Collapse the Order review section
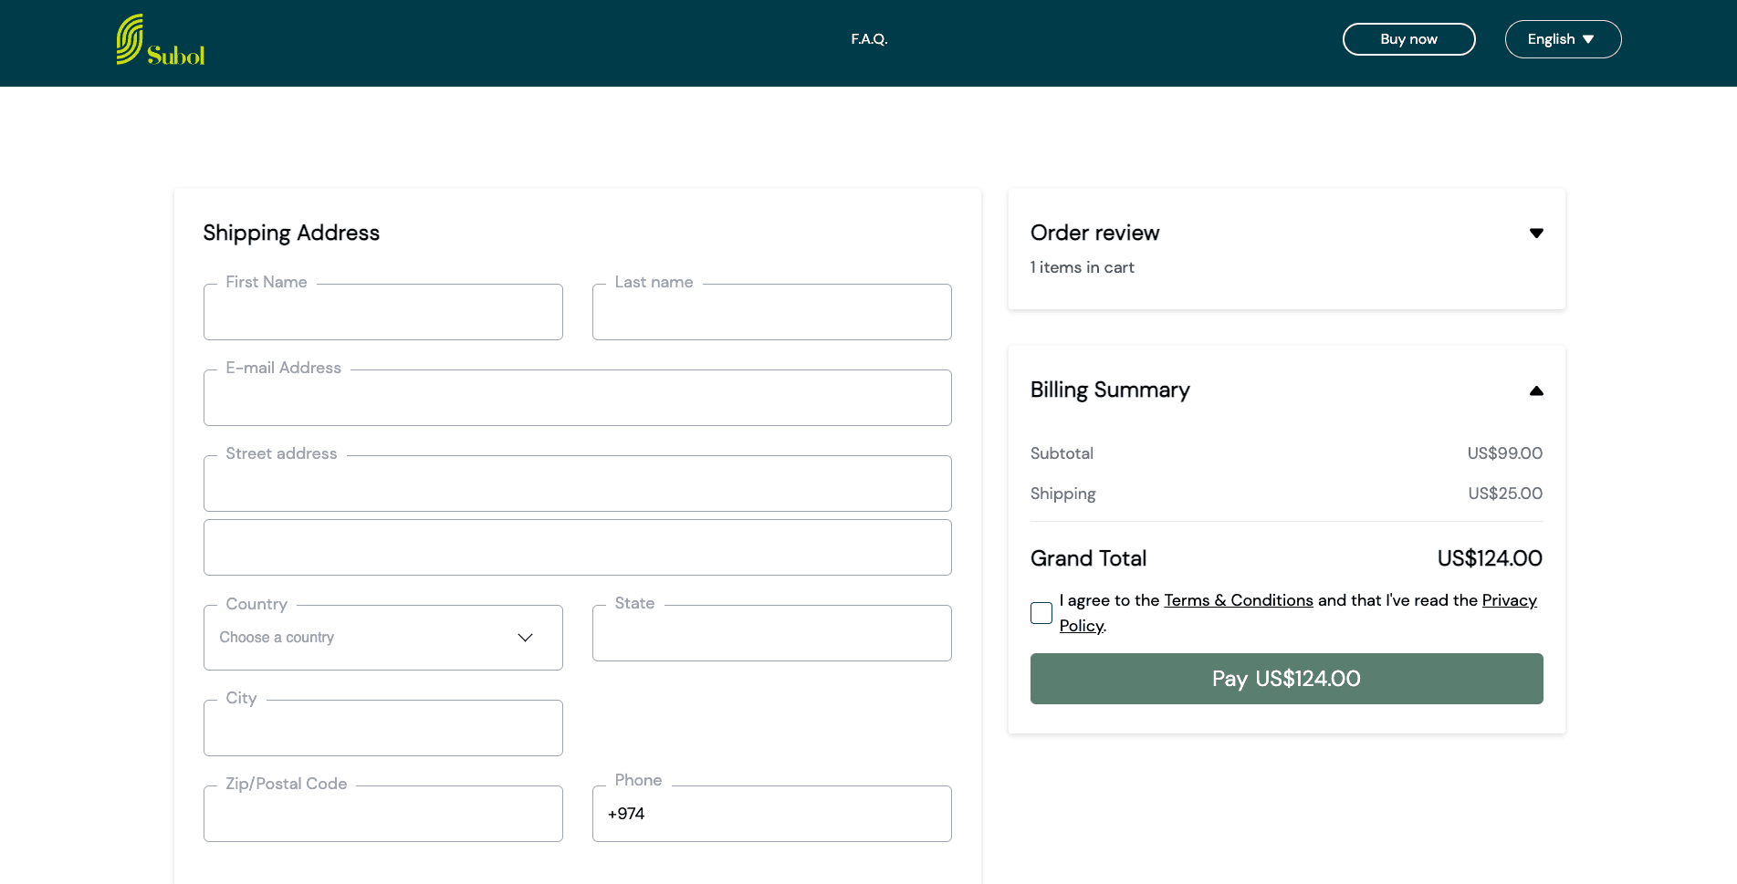 [1537, 233]
